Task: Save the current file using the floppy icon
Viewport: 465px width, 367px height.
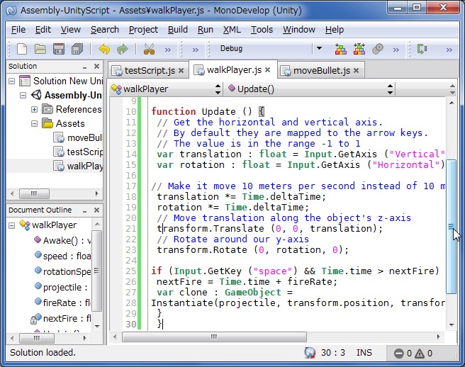Action: pos(59,49)
